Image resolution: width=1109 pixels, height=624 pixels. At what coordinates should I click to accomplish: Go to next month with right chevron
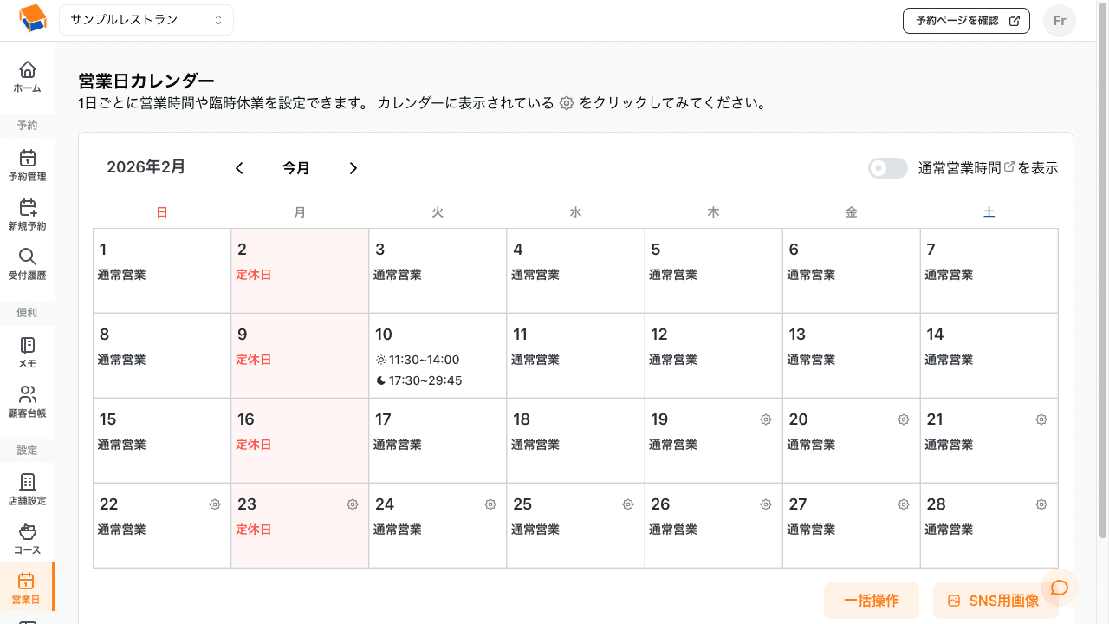pos(353,168)
